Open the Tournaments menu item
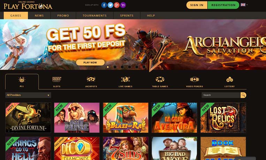Image resolution: width=266 pixels, height=160 pixels. (x=95, y=15)
